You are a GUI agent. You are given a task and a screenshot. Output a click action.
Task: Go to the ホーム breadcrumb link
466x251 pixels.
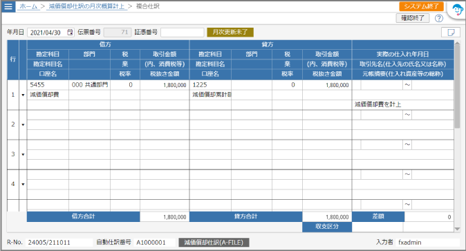coord(28,6)
